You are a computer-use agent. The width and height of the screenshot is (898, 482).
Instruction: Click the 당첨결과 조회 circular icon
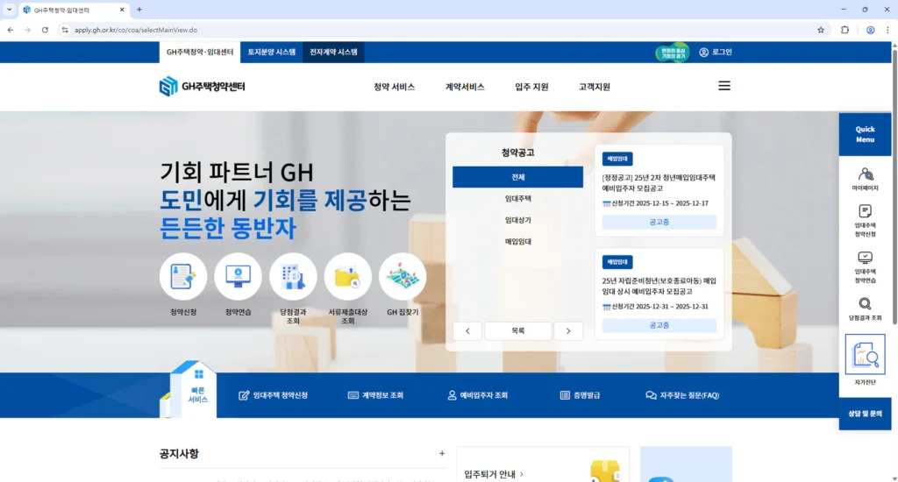293,277
